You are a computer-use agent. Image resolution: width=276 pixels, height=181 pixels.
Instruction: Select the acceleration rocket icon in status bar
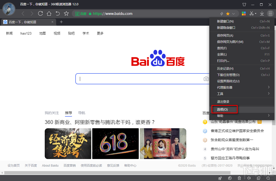click(x=220, y=178)
